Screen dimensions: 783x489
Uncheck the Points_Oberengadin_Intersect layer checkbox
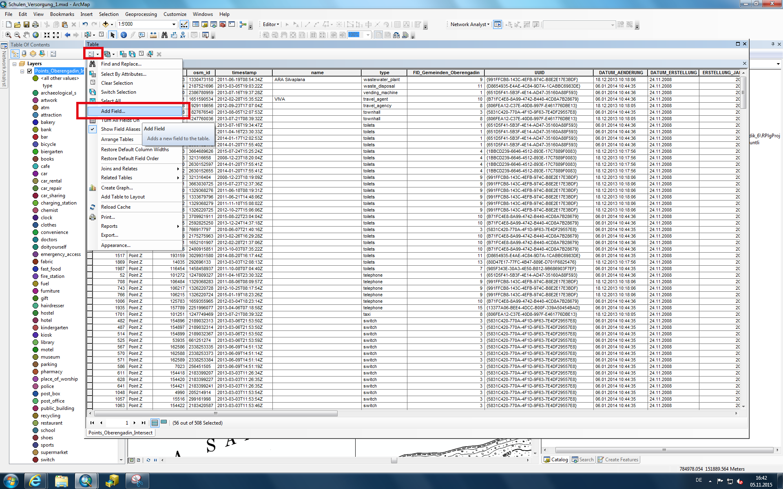[30, 71]
